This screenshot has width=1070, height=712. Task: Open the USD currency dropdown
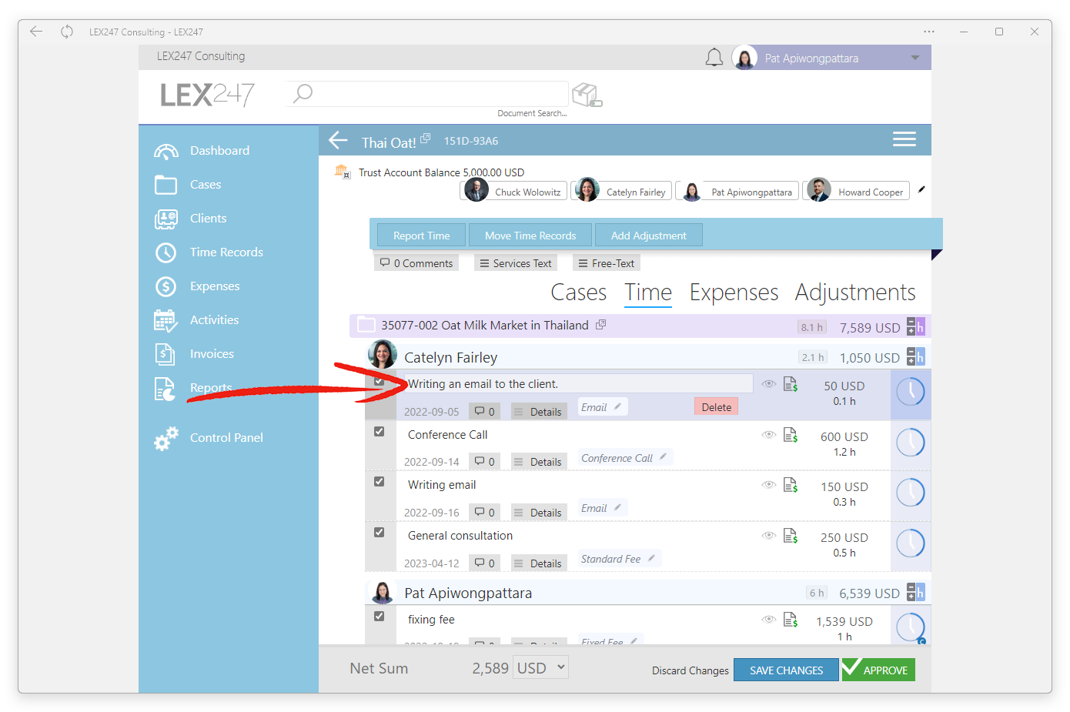click(x=542, y=668)
